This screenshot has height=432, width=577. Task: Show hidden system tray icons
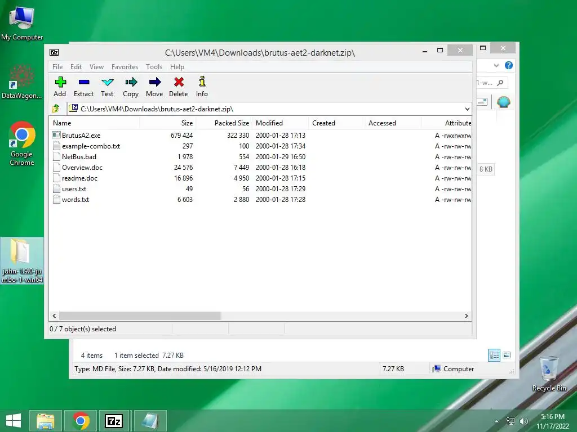coord(497,421)
